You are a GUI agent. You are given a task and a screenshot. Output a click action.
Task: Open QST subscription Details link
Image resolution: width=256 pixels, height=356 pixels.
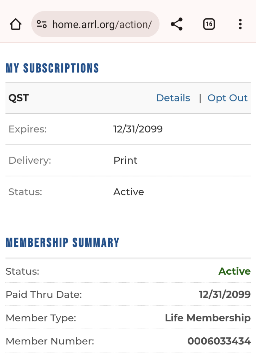pos(173,98)
